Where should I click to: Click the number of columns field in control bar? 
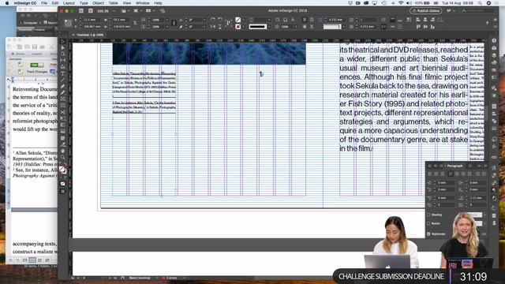[368, 20]
